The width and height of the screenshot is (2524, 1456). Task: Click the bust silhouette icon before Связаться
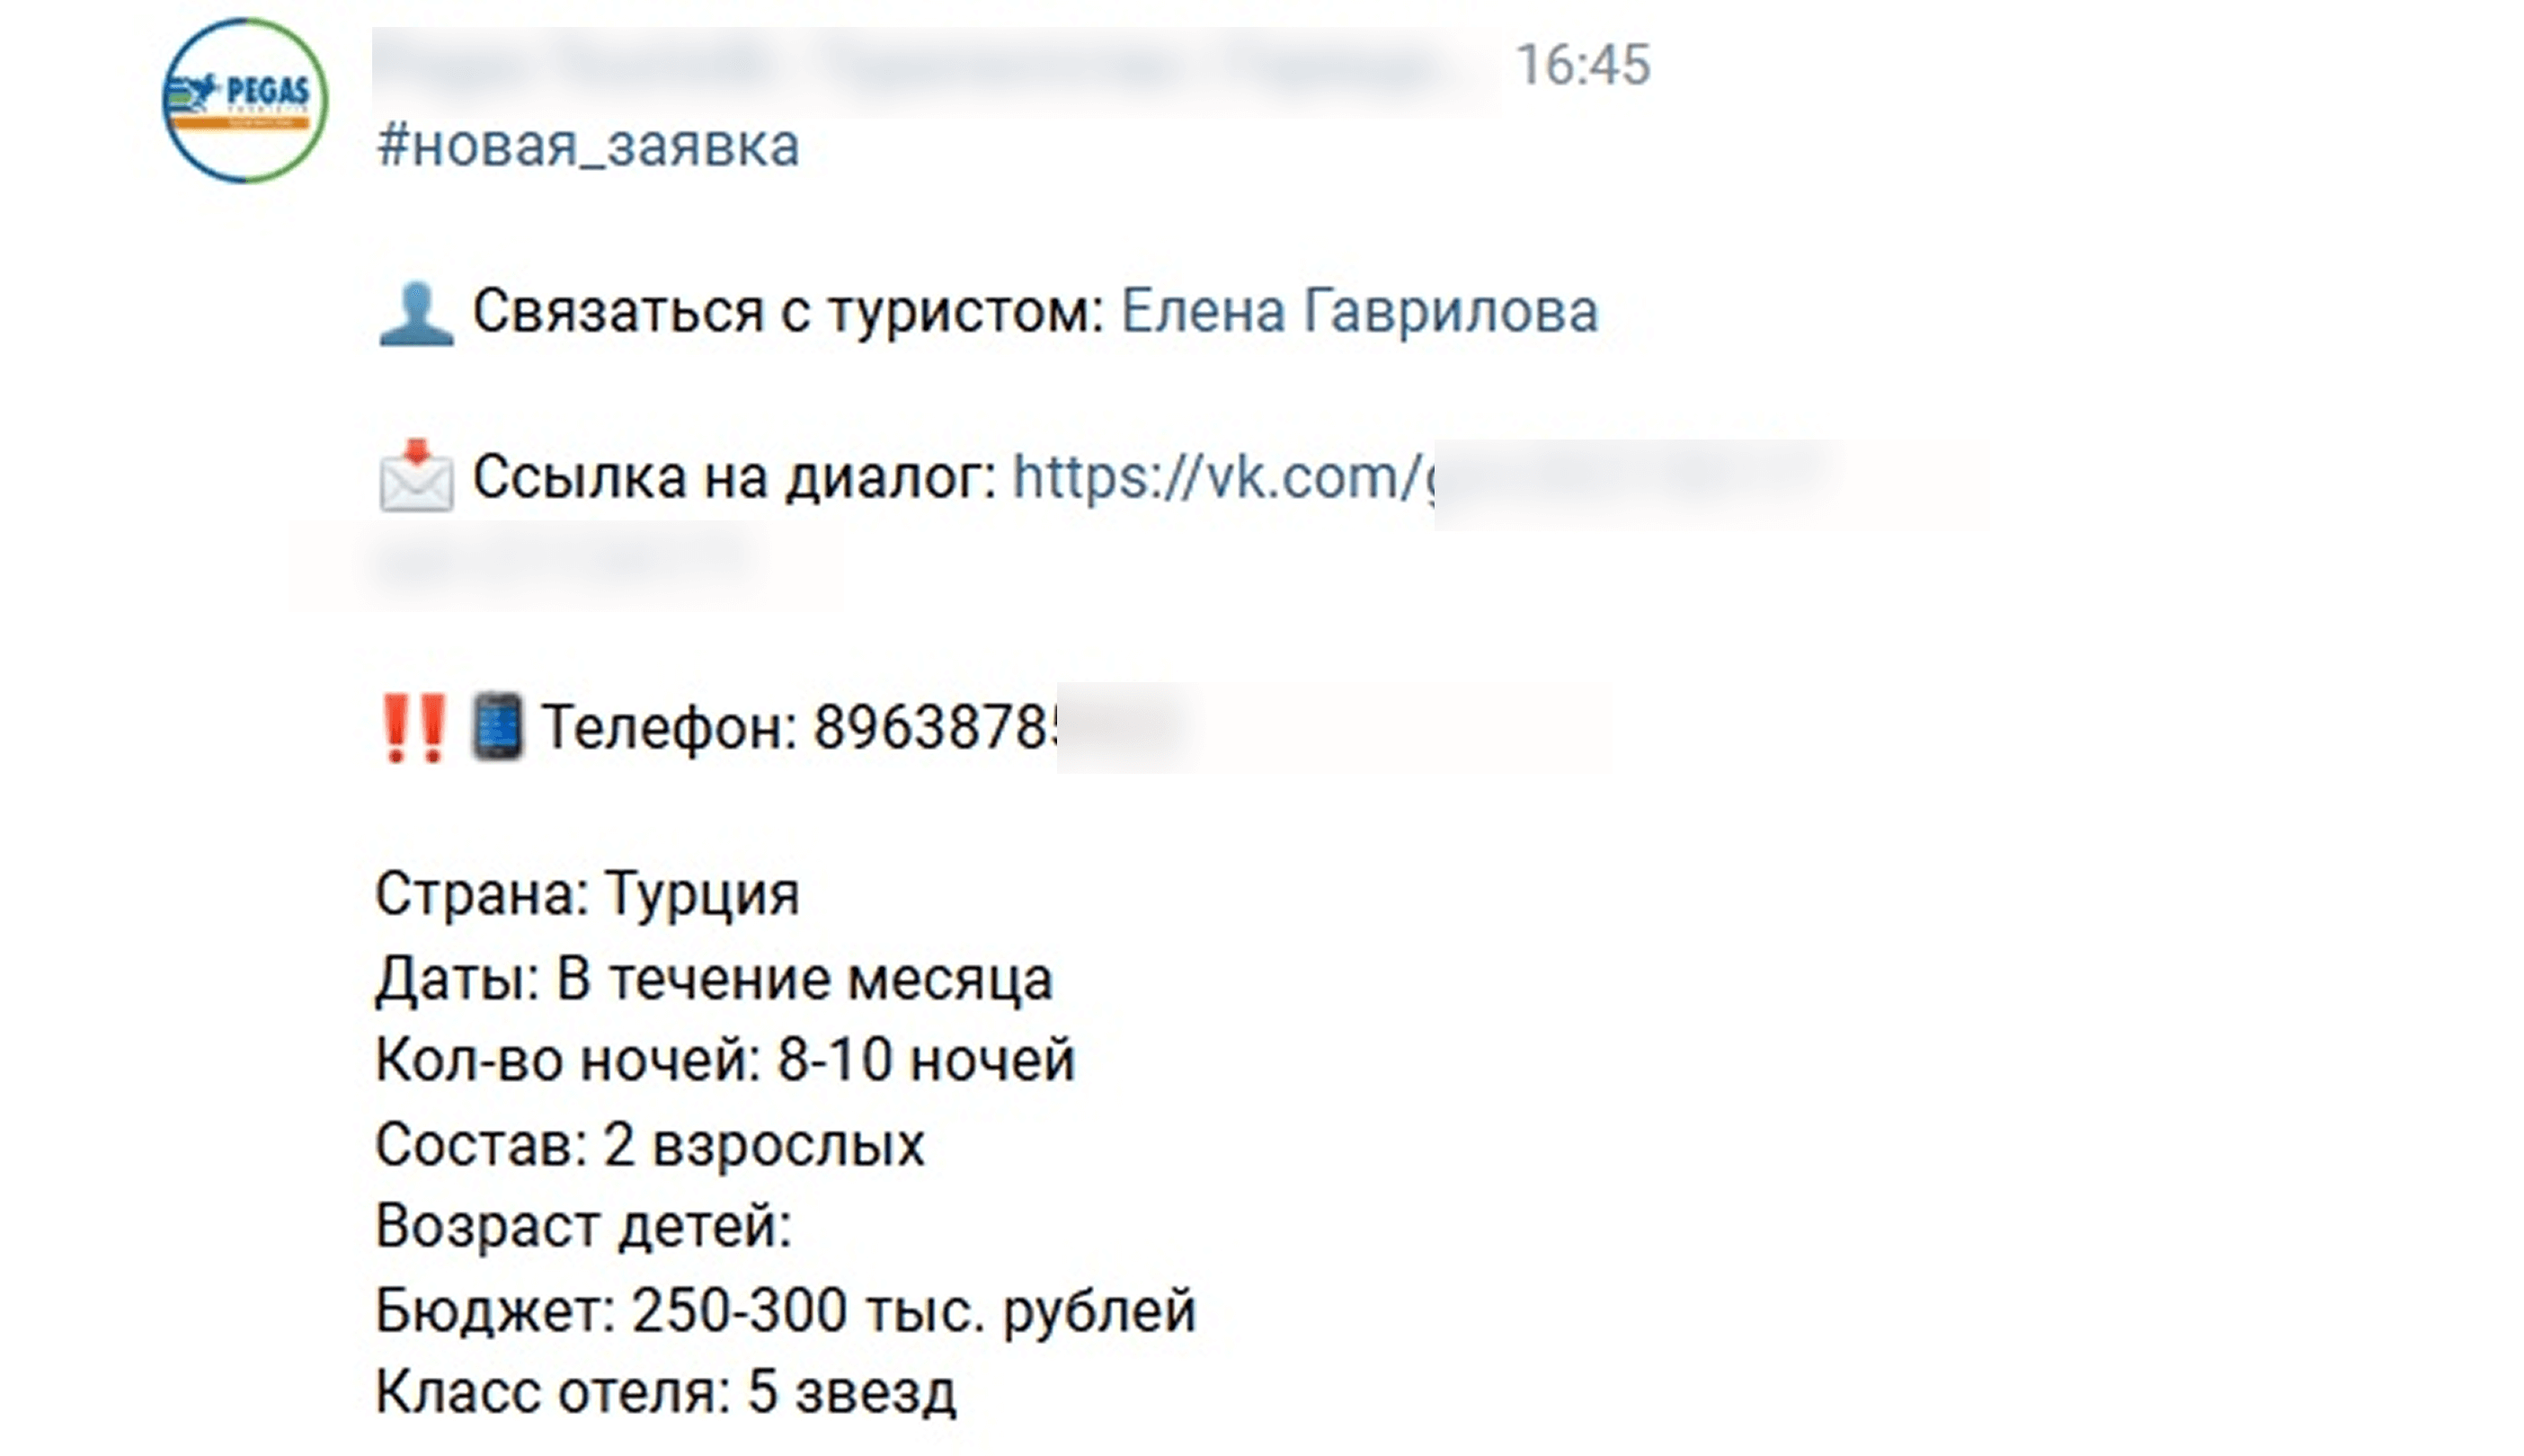416,314
